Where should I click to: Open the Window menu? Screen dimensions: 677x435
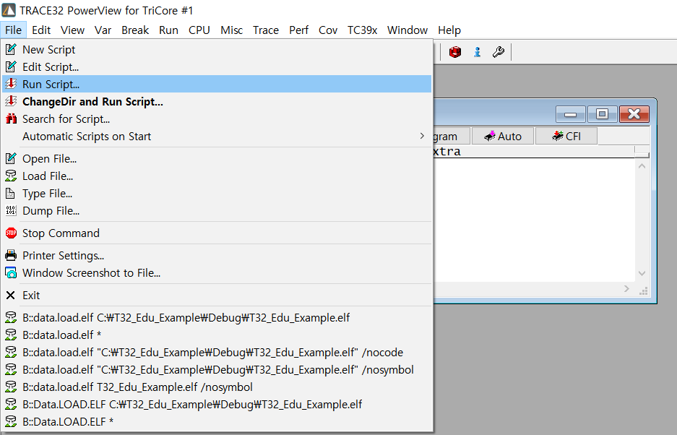(x=408, y=30)
